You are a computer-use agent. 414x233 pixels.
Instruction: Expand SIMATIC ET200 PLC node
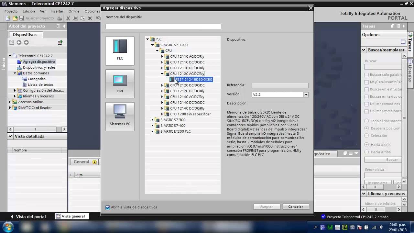coord(152,132)
